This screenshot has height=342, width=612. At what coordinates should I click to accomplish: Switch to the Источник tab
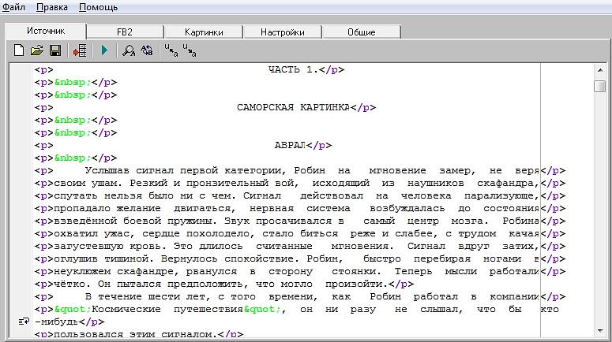tap(46, 31)
